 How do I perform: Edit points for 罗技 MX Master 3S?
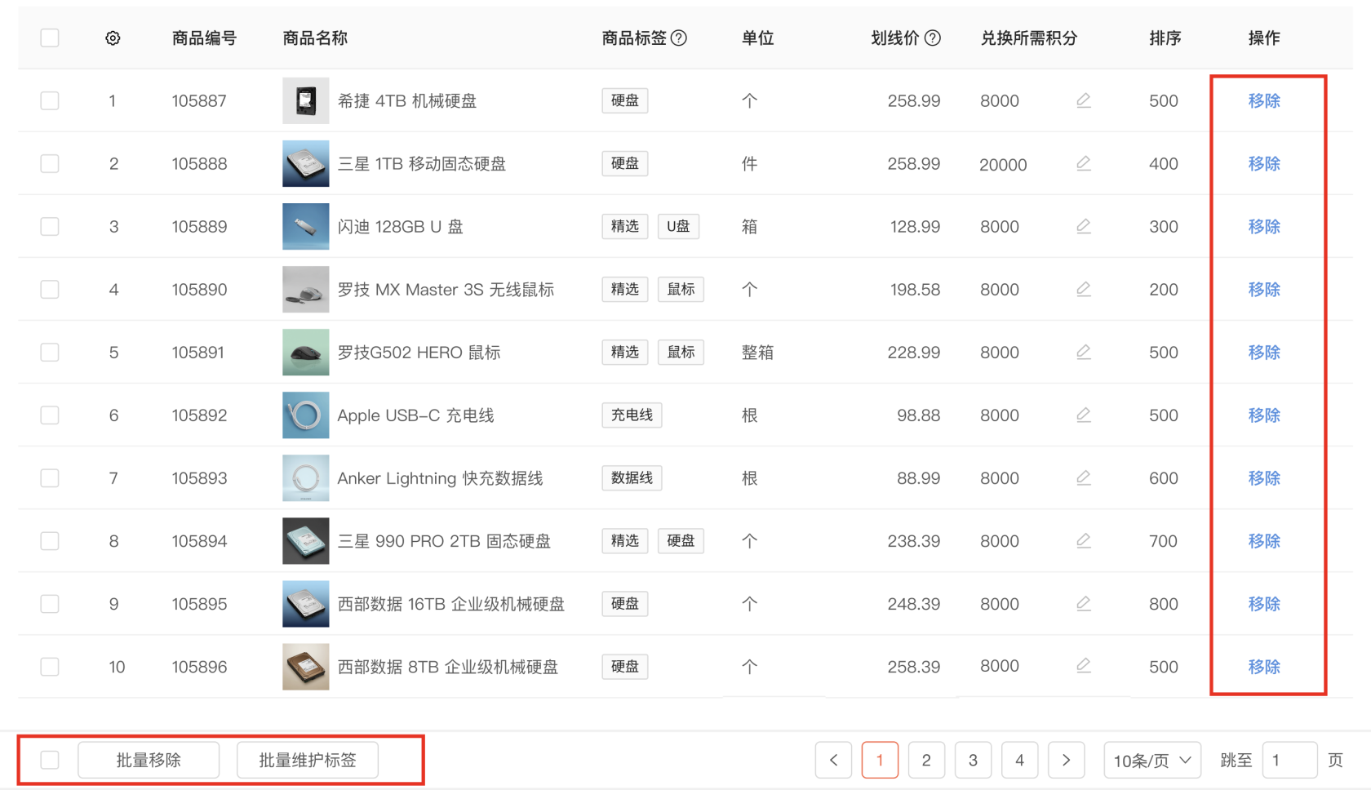click(x=1084, y=289)
